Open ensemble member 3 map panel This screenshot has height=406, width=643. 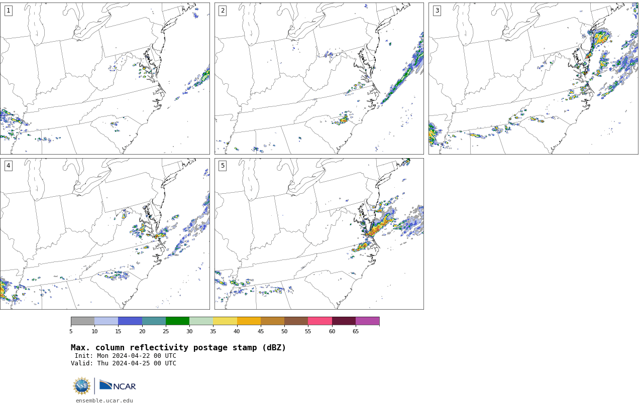pyautogui.click(x=533, y=78)
